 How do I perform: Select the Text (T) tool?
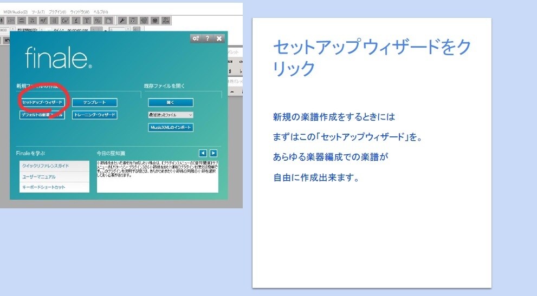(x=87, y=21)
